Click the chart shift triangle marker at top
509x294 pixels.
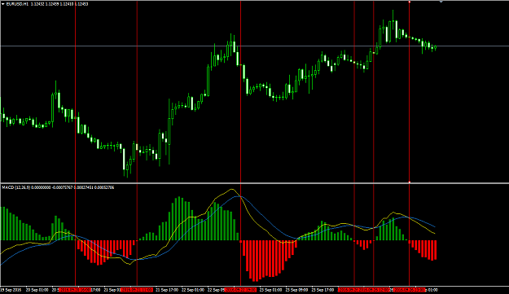(441, 2)
